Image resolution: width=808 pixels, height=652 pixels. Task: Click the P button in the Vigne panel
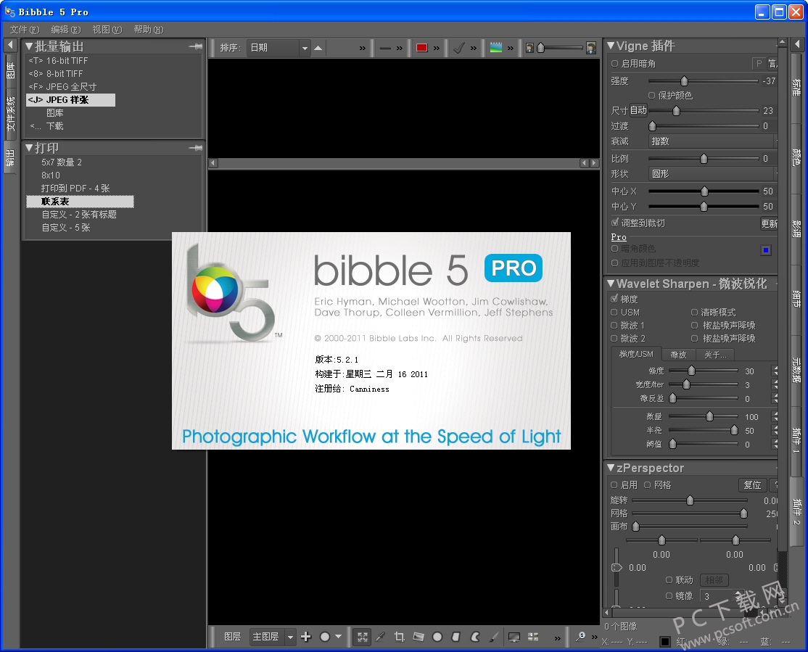(759, 63)
